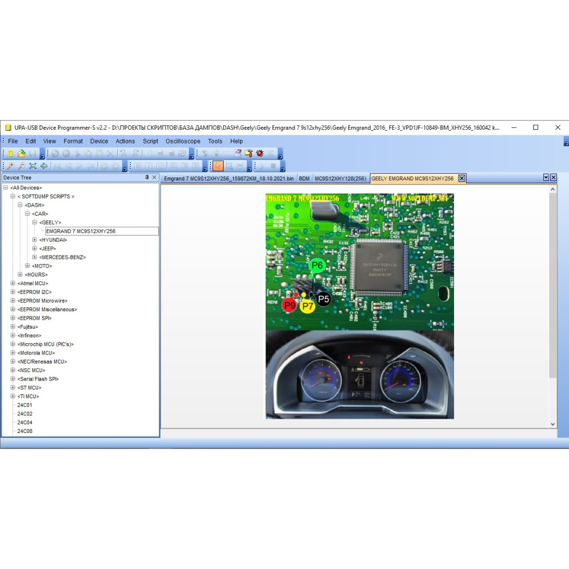Click the scroll-down arrow of document view

(x=552, y=424)
